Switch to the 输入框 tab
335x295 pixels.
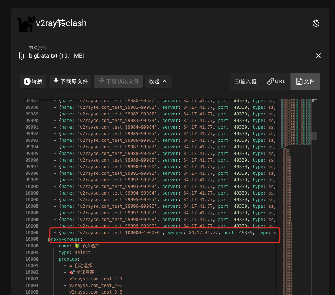point(245,81)
